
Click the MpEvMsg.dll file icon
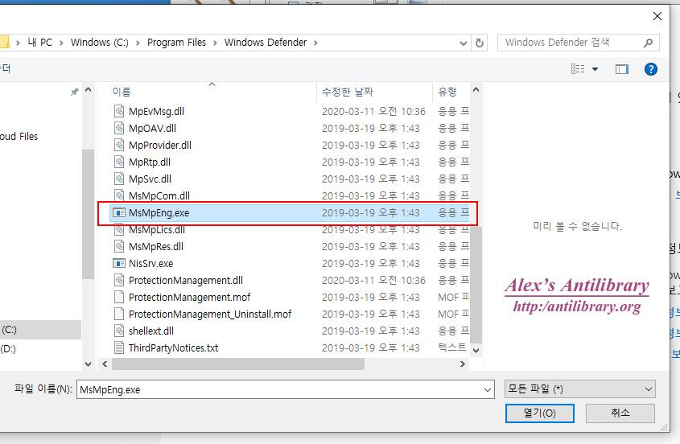pos(119,112)
